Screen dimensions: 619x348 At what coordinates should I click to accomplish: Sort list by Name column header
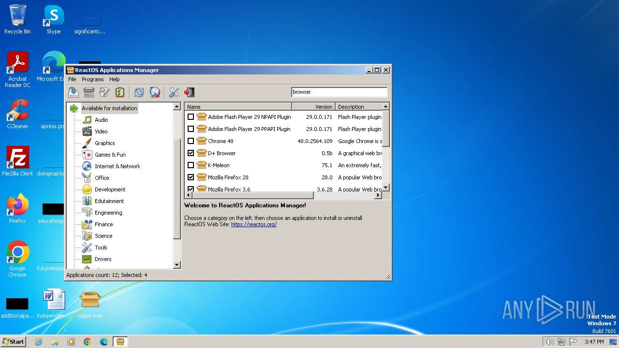(x=238, y=107)
